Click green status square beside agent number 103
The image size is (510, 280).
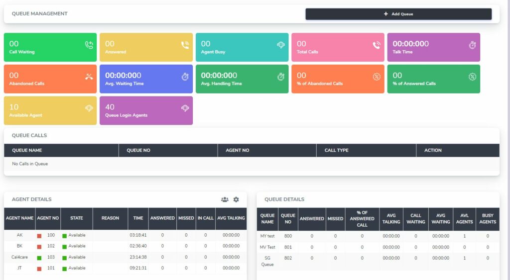pyautogui.click(x=39, y=258)
